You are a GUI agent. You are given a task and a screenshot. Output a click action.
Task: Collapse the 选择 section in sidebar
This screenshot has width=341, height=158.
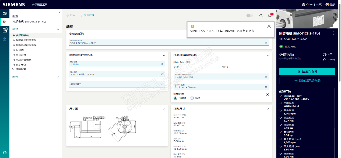[58, 29]
